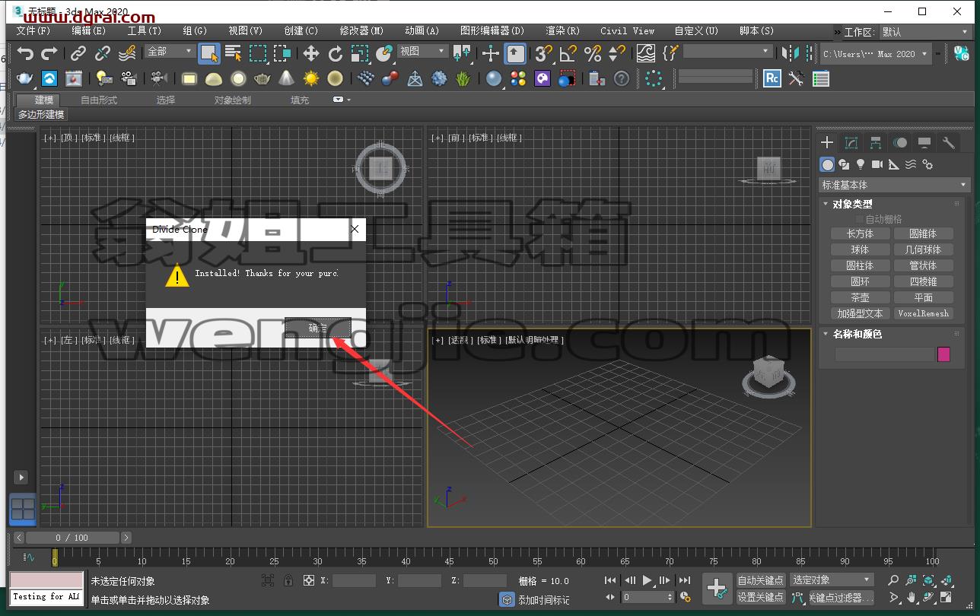This screenshot has height=616, width=980.
Task: Toggle the Window/Crossing selection icon
Action: [282, 53]
